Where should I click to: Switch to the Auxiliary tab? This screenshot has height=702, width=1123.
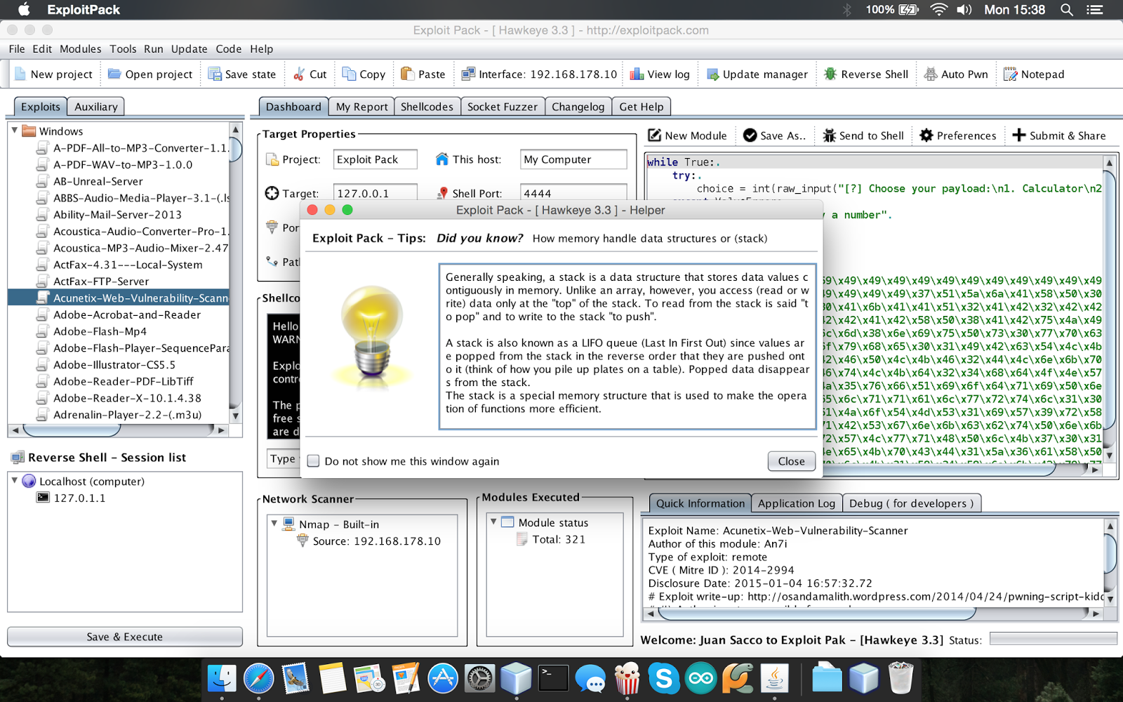point(96,107)
